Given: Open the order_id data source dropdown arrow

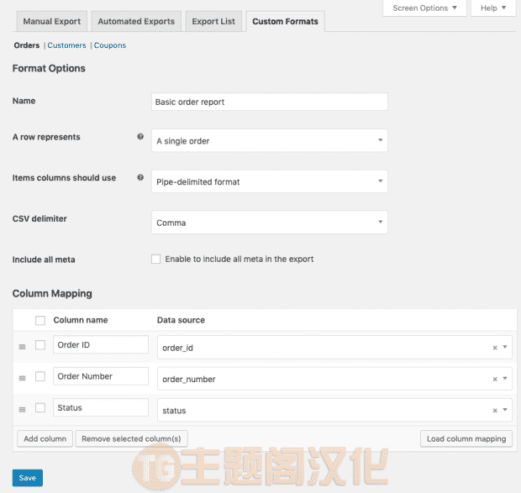Looking at the screenshot, I should (505, 347).
